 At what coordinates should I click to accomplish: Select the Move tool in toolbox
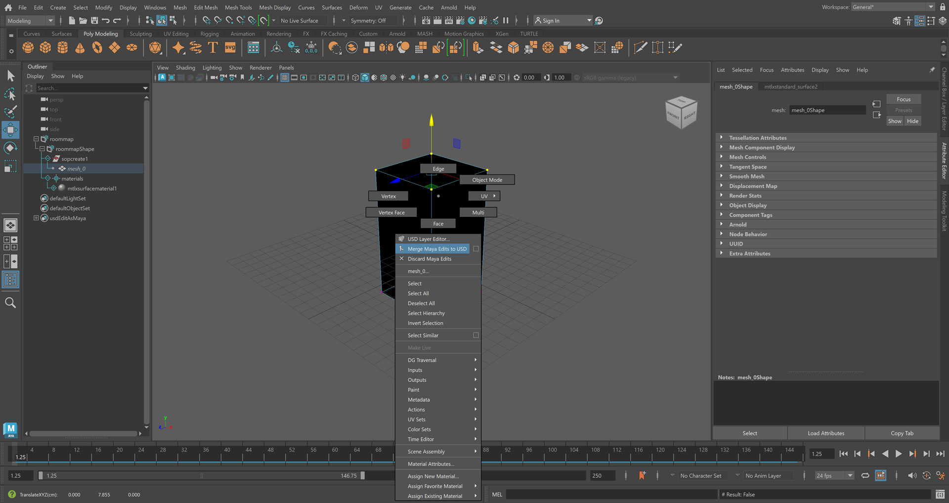(10, 130)
